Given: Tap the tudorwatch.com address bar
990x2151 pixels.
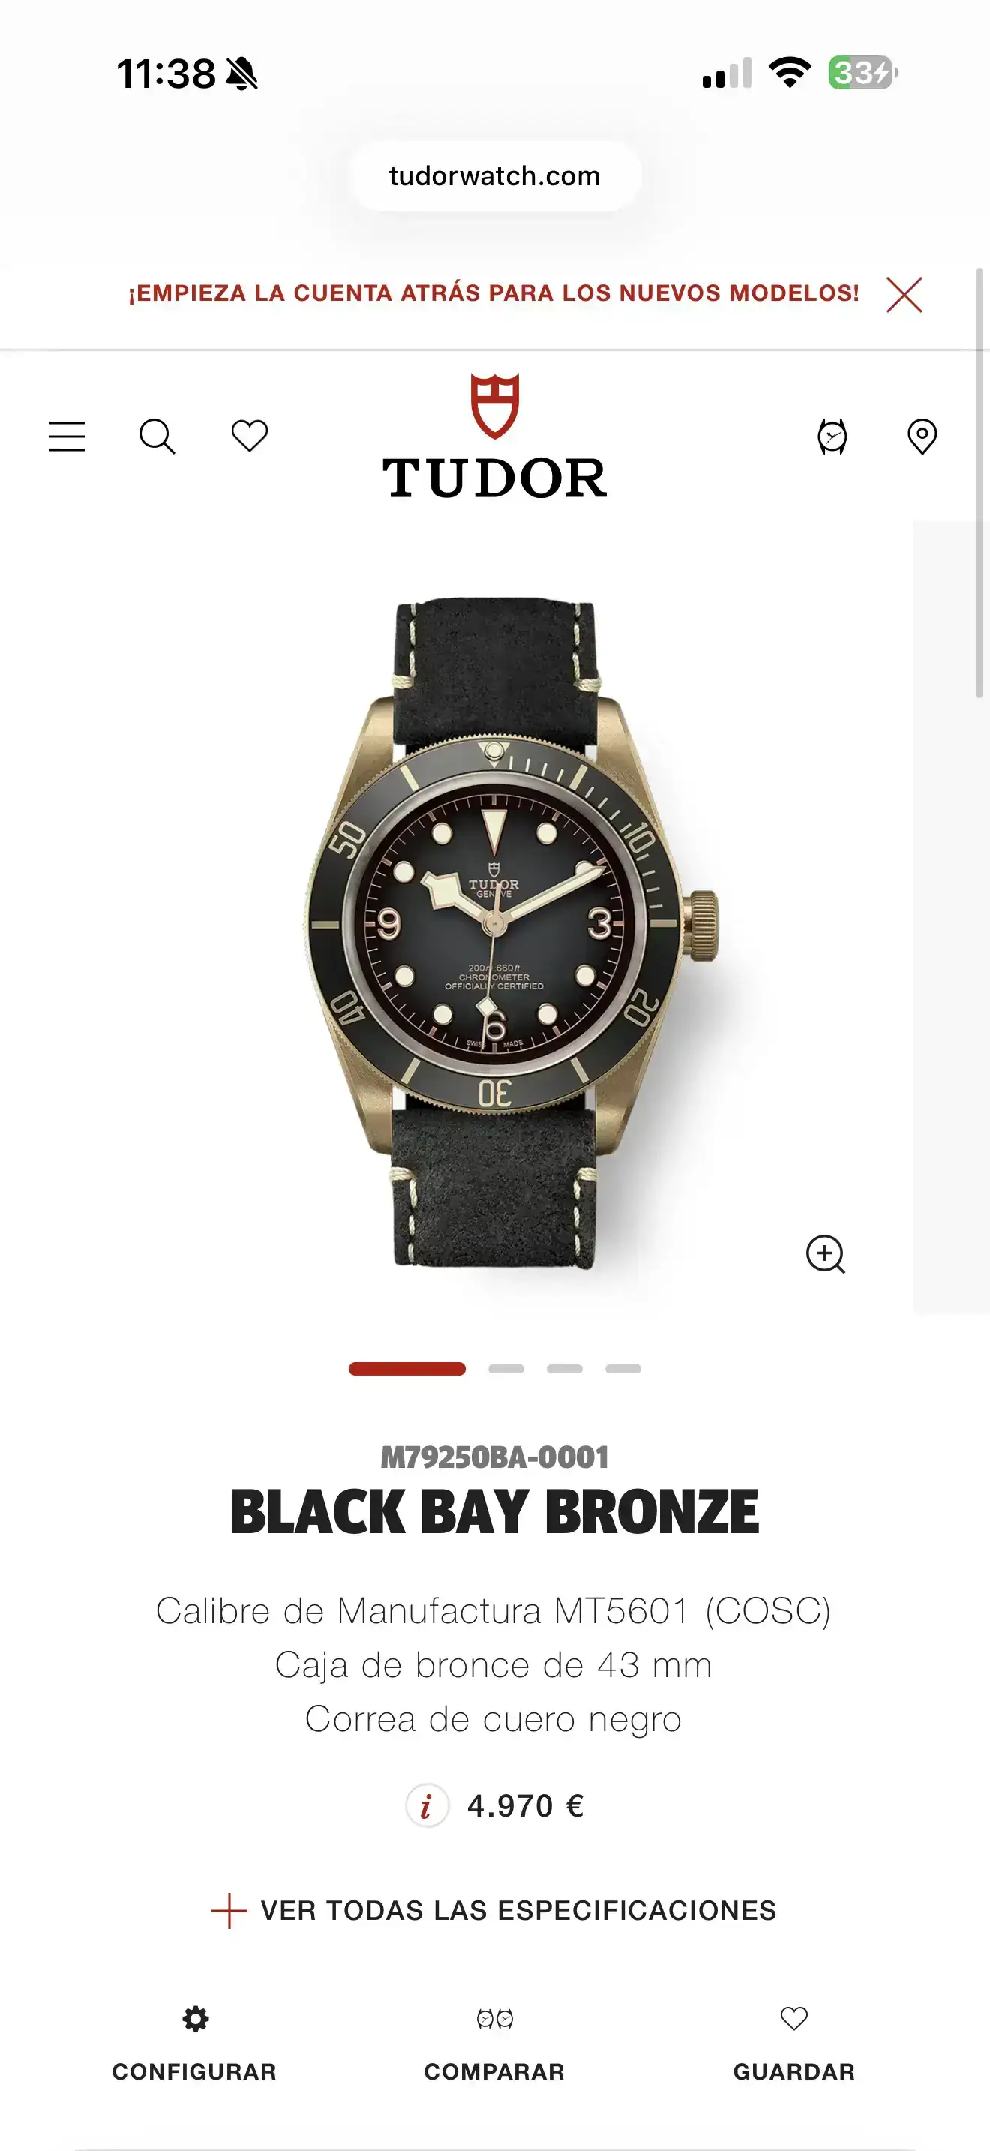Looking at the screenshot, I should coord(495,176).
